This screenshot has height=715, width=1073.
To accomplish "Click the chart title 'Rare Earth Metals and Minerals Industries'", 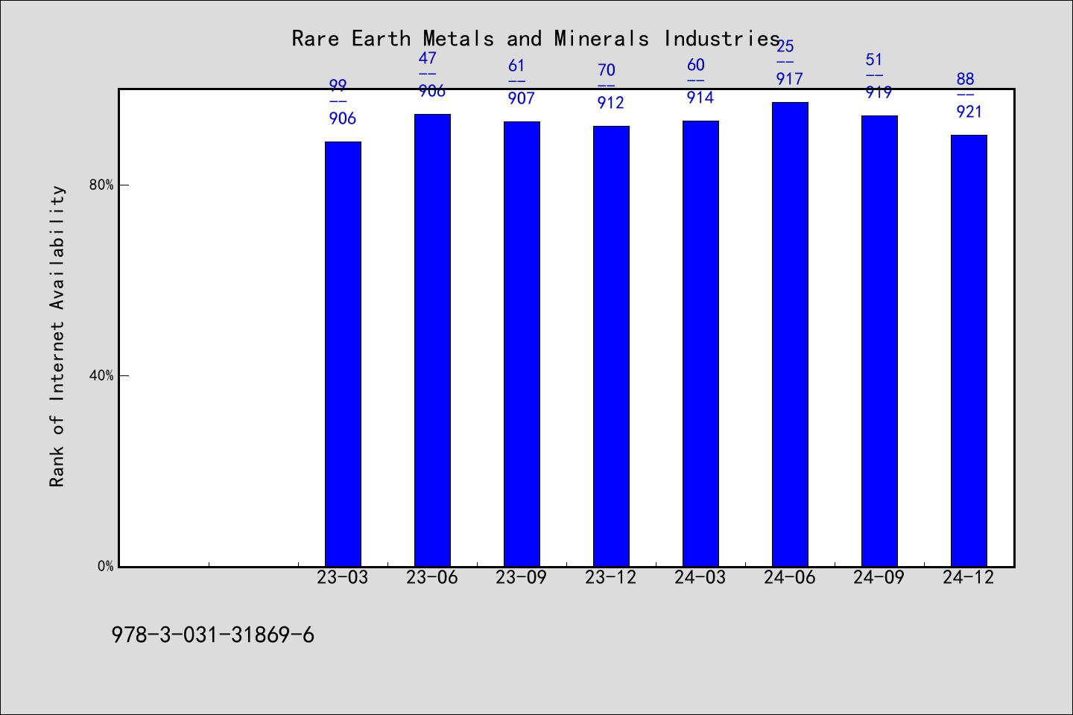I will coord(536,38).
